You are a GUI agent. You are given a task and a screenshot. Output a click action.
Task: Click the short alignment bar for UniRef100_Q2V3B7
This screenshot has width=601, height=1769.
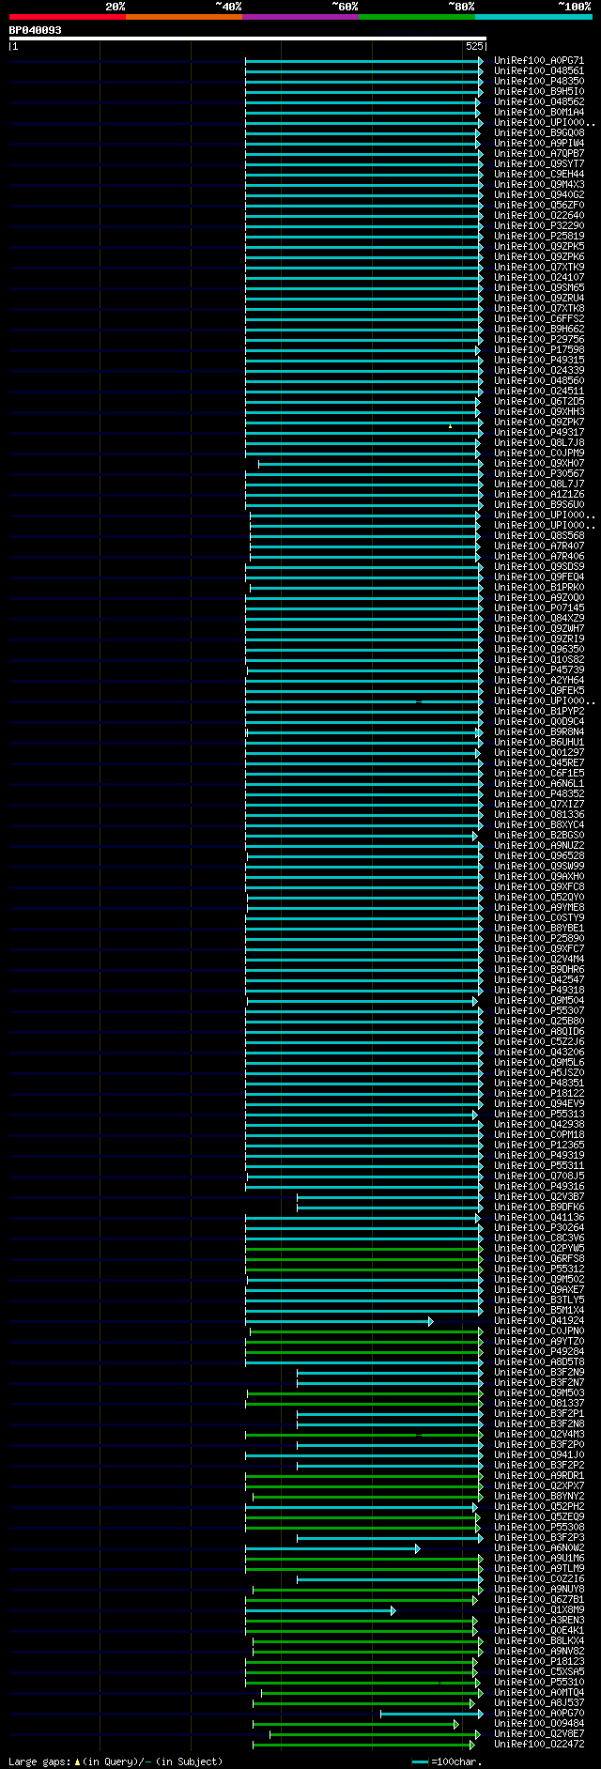coord(391,1196)
